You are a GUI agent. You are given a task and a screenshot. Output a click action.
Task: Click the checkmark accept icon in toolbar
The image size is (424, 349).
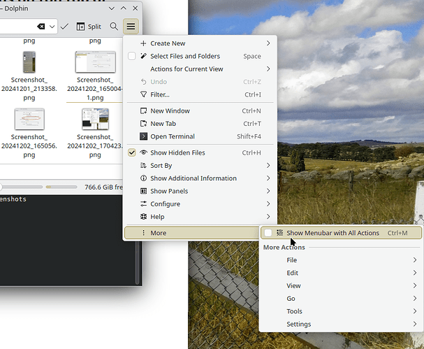(x=64, y=27)
